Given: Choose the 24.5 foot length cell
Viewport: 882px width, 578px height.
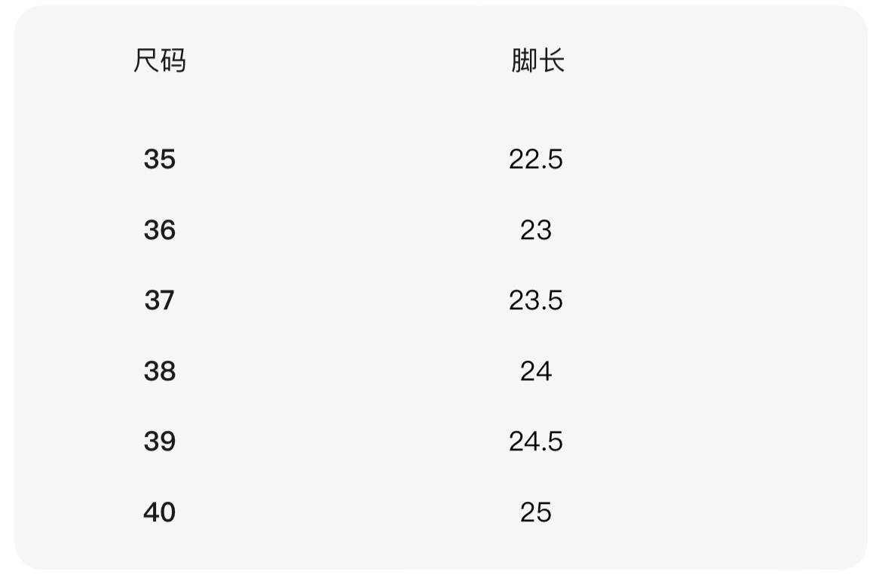Looking at the screenshot, I should [535, 441].
